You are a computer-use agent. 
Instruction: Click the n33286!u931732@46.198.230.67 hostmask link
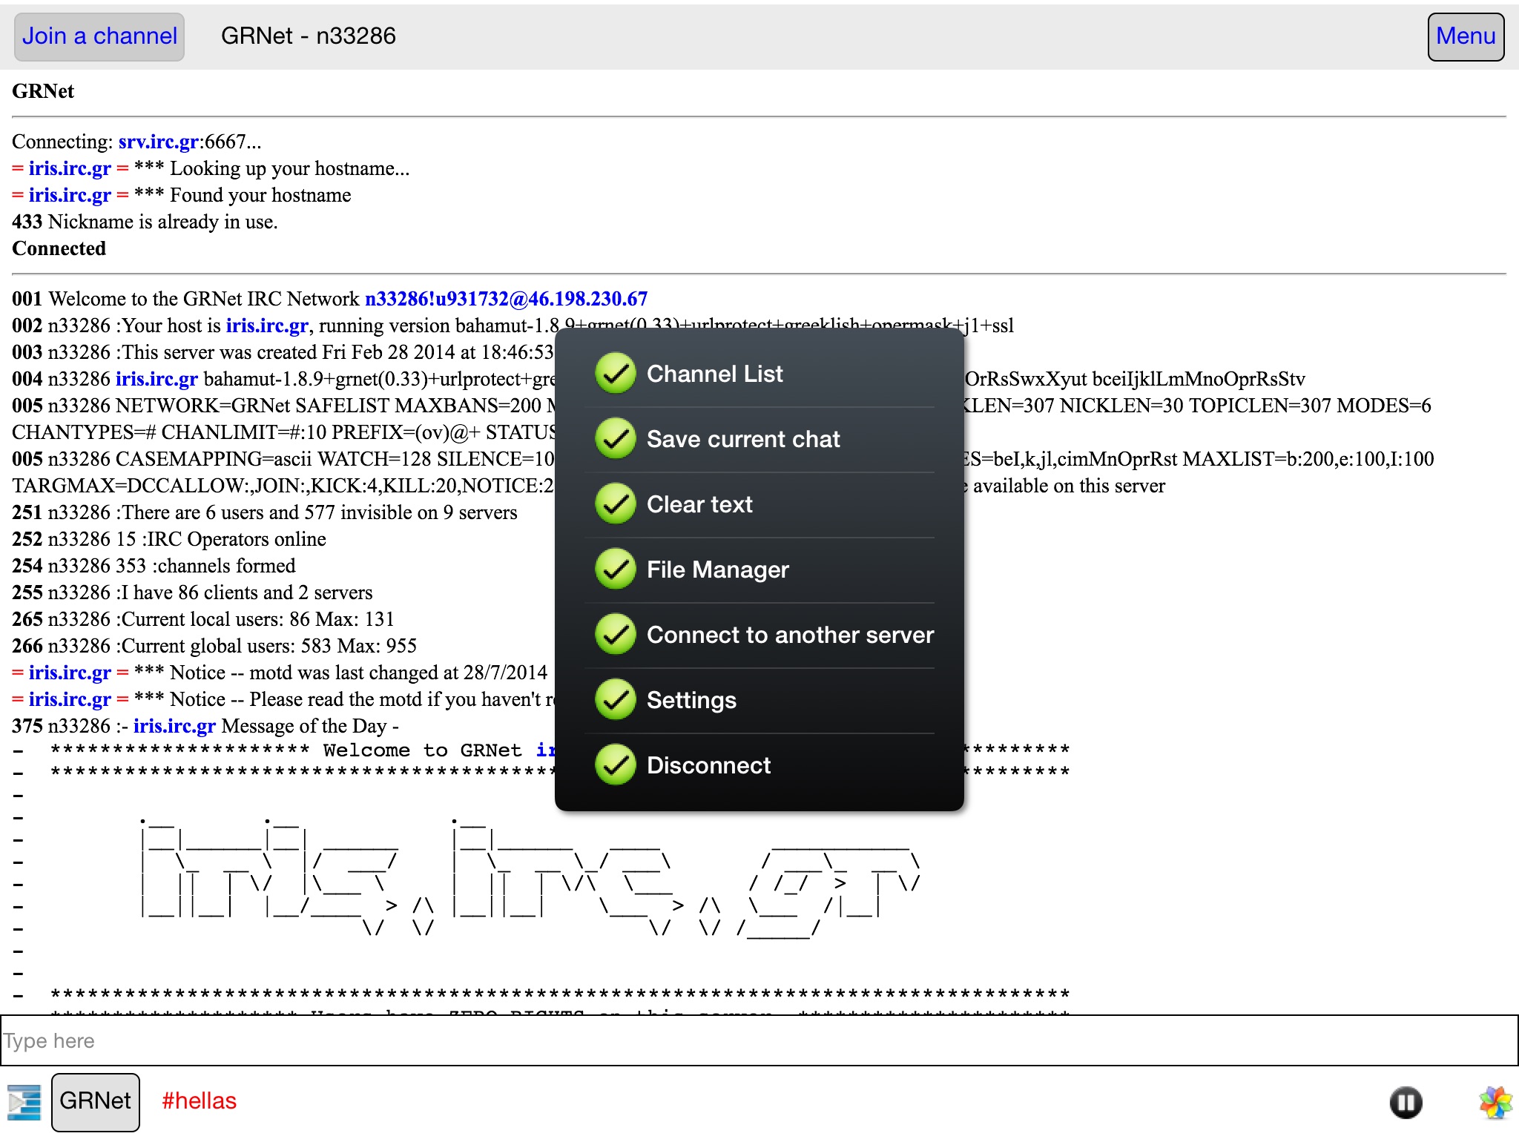[x=506, y=299]
